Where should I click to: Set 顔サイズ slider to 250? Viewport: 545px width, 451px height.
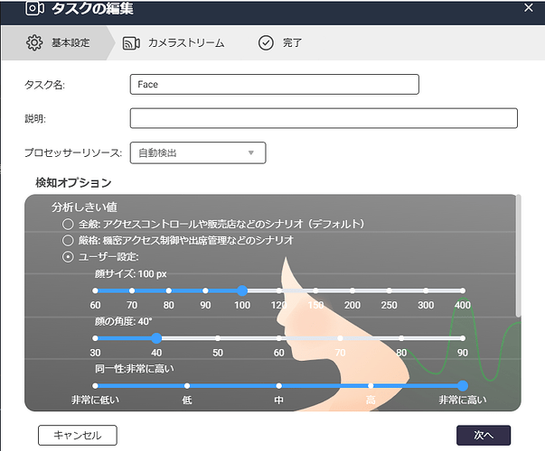(x=390, y=290)
